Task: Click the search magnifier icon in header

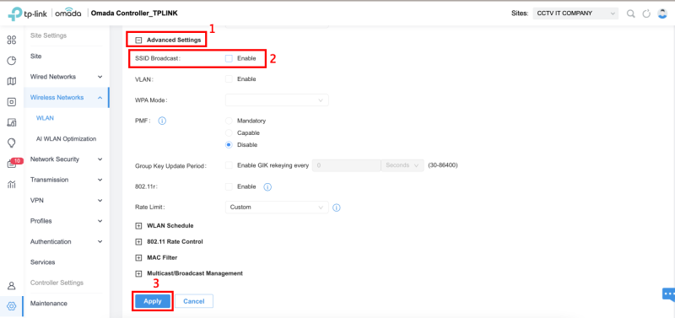Action: (x=630, y=13)
